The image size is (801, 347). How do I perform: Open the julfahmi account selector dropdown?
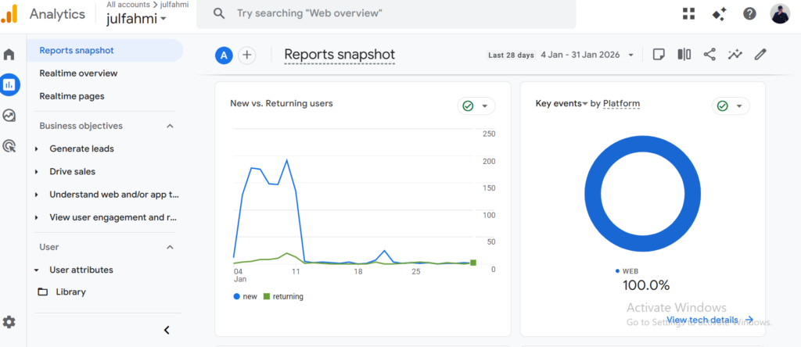click(x=136, y=19)
